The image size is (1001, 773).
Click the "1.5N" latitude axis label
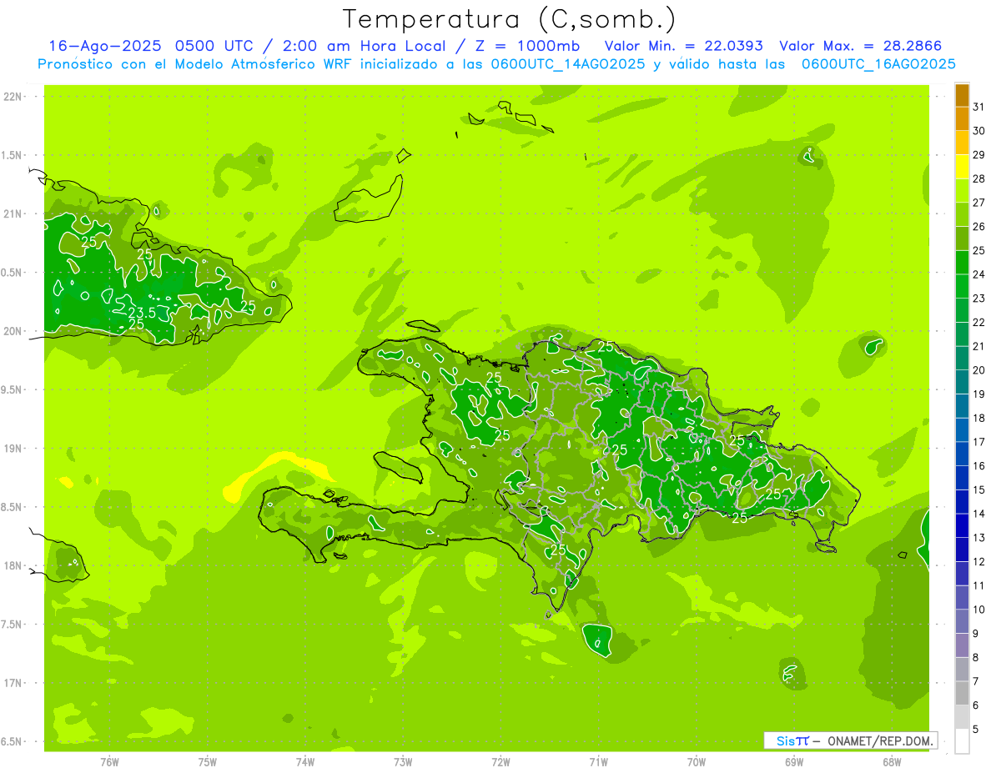13,156
